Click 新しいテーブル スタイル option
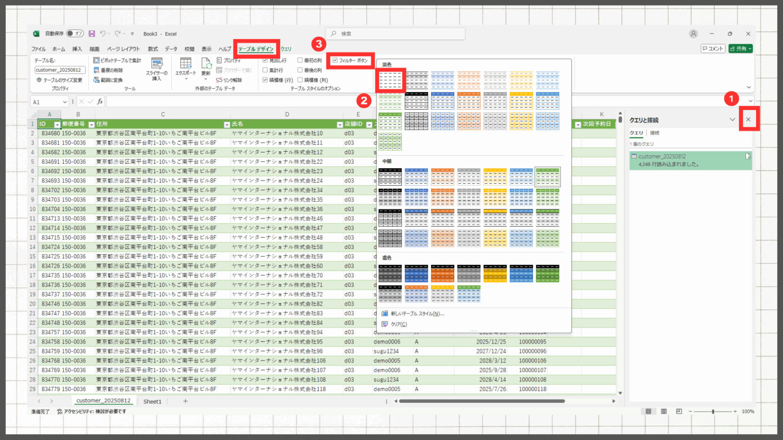Viewport: 783px width, 440px height. [x=417, y=314]
